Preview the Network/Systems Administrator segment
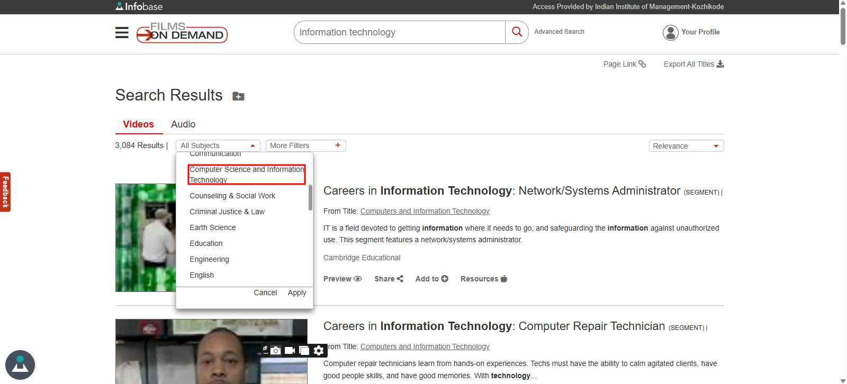847x384 pixels. (342, 279)
